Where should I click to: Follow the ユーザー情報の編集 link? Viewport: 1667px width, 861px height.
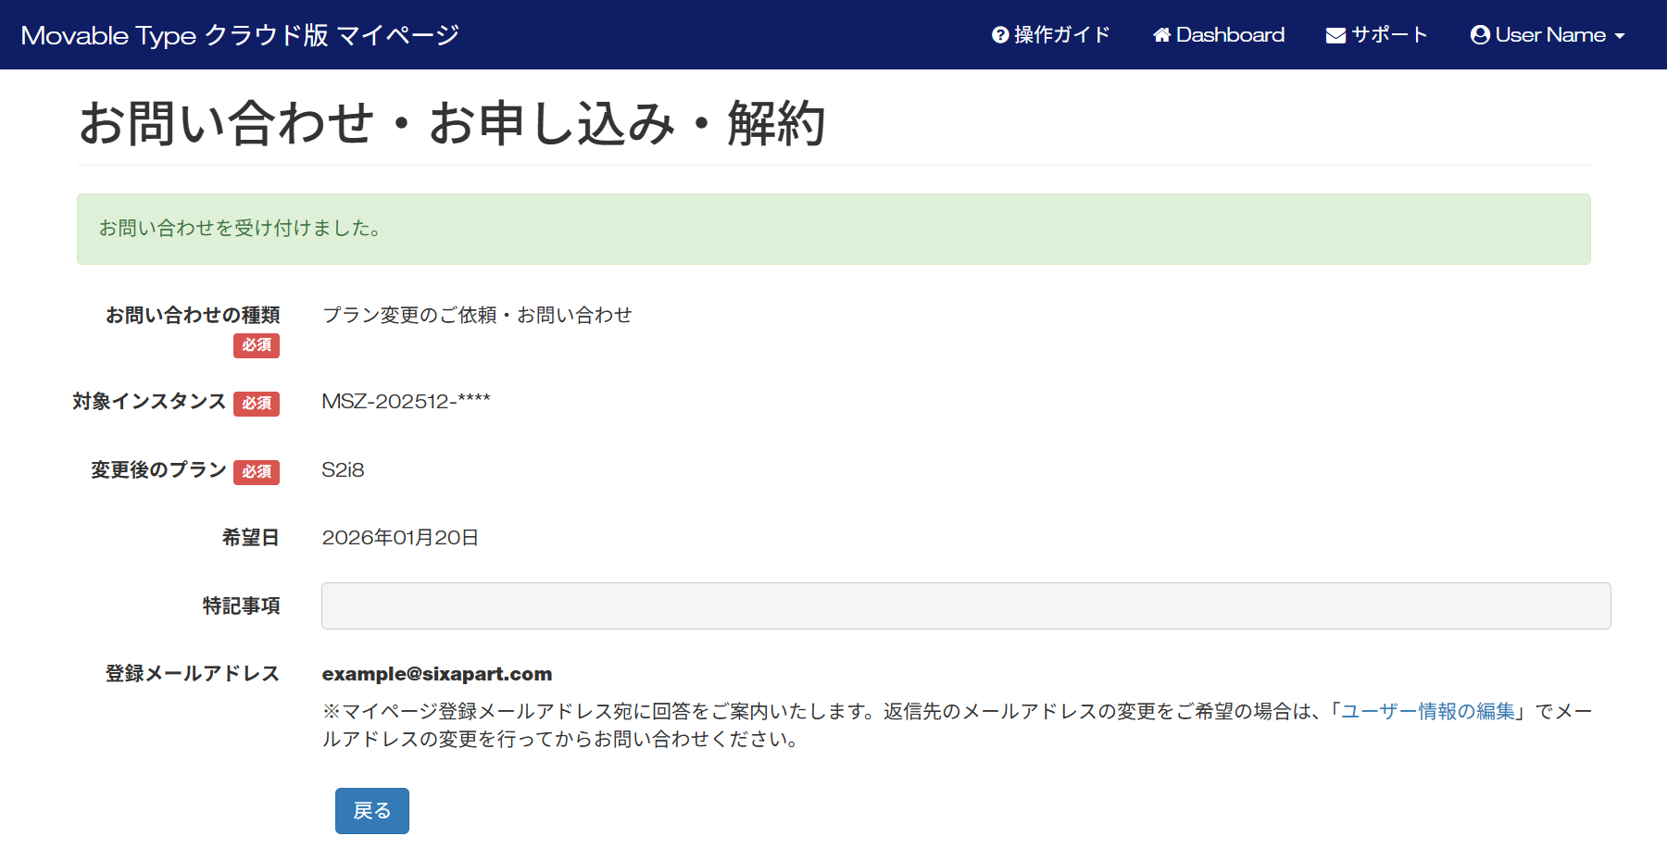[1427, 711]
